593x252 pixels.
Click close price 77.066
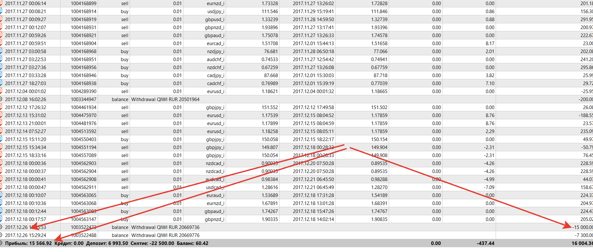(x=380, y=51)
